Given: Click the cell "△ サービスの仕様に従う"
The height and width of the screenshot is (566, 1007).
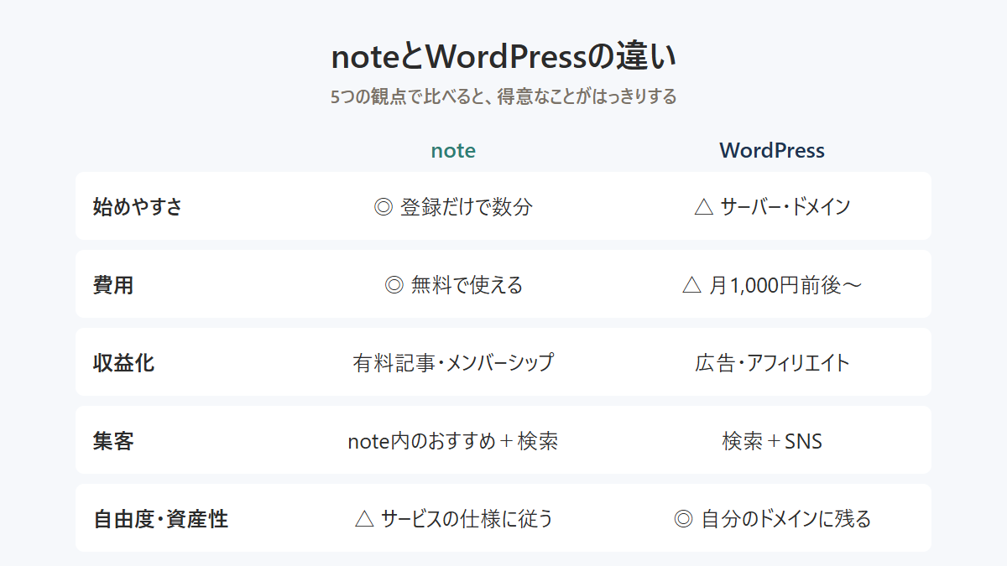Looking at the screenshot, I should (x=453, y=518).
